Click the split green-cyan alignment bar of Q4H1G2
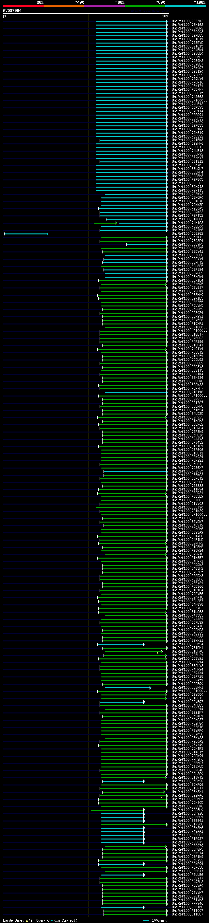This screenshot has width=209, height=923. coord(131,223)
